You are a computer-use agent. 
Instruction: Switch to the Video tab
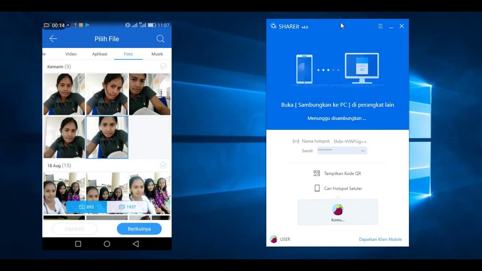point(71,54)
